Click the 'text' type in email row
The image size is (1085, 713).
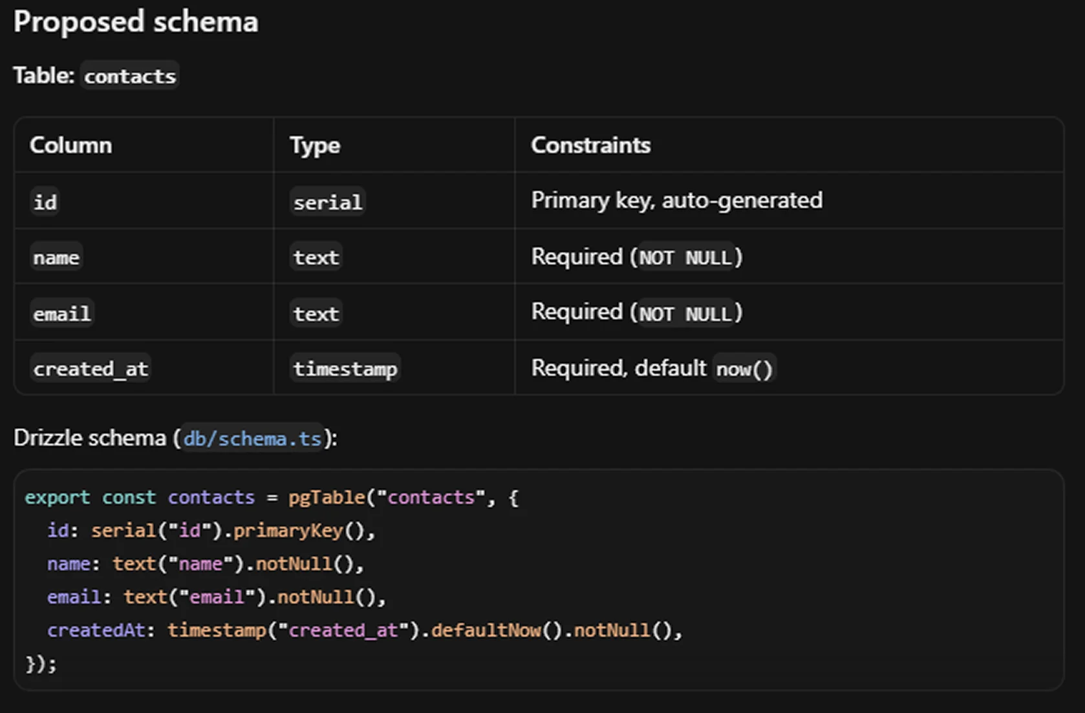(x=316, y=314)
